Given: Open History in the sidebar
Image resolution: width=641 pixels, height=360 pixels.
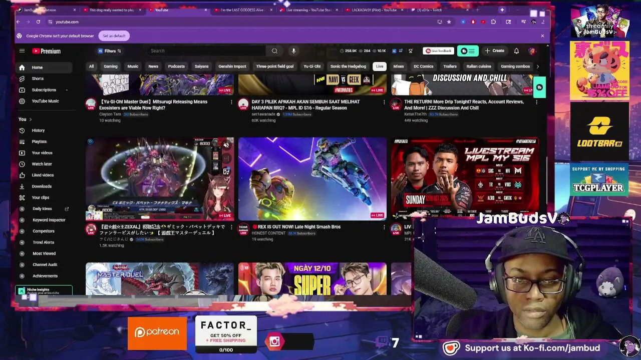Looking at the screenshot, I should click(x=38, y=130).
